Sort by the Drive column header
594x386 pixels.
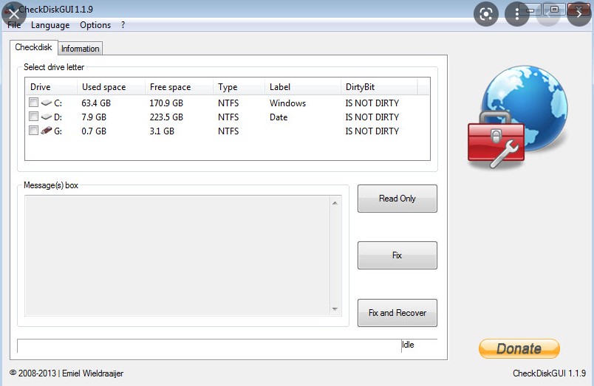(x=51, y=86)
